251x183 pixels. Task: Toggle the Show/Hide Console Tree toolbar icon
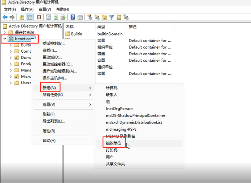pyautogui.click(x=29, y=17)
